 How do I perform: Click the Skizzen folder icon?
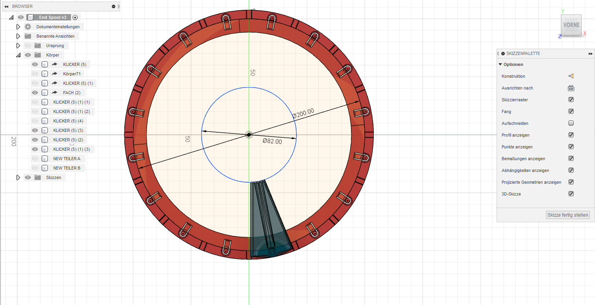38,177
